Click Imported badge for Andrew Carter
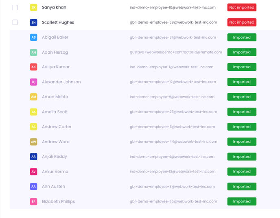280x218 pixels. click(242, 126)
